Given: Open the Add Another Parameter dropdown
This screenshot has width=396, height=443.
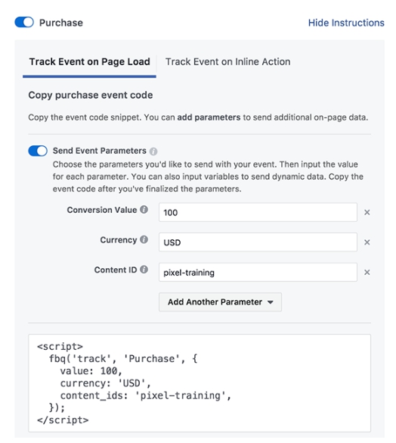Looking at the screenshot, I should point(220,302).
